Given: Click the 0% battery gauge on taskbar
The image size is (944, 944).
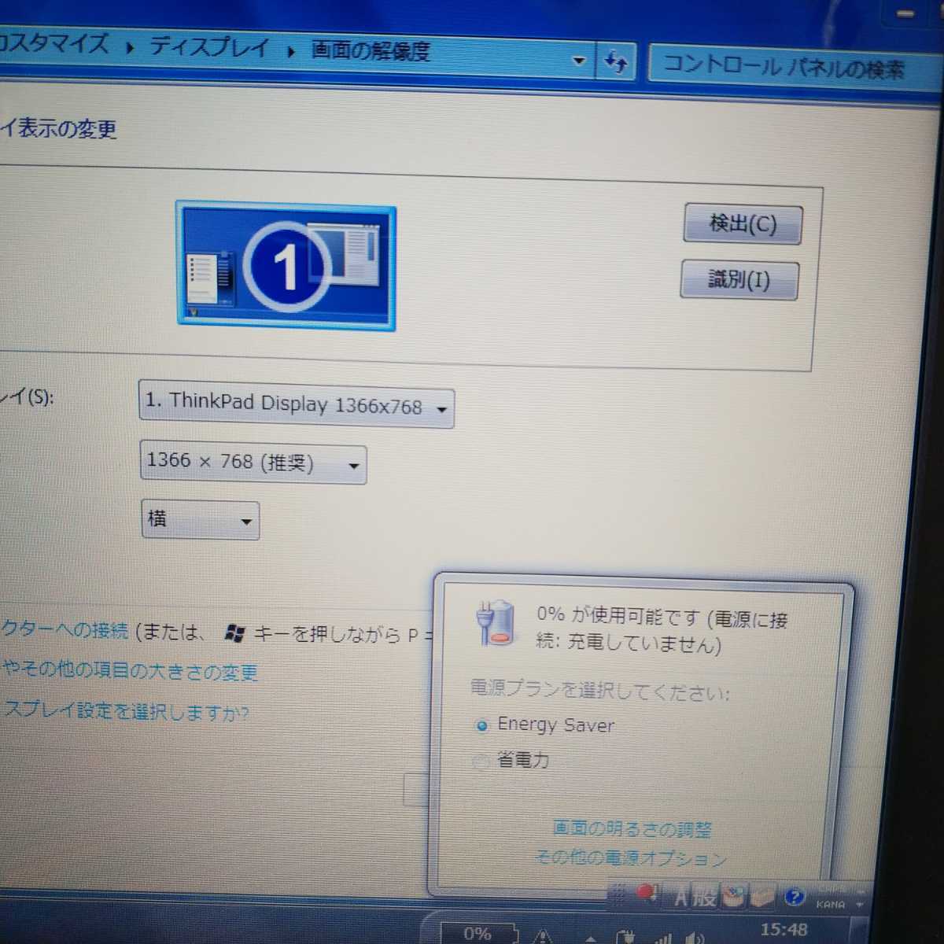Looking at the screenshot, I should 478,933.
